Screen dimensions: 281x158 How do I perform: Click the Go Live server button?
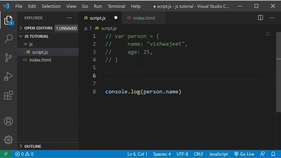point(244,154)
